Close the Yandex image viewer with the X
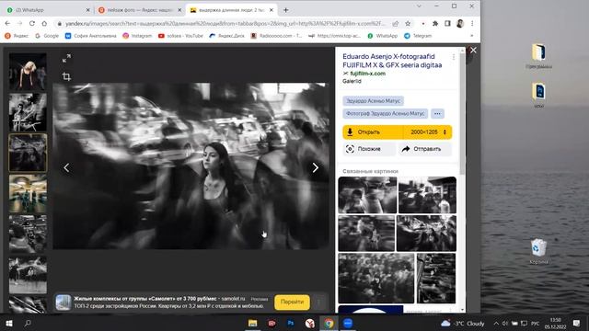589x331 pixels. 473,50
